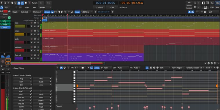Click the flute vib purple track fader
This screenshot has width=220, height=110.
22,58
